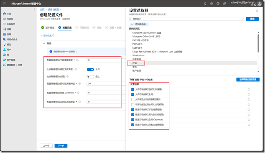
Task: Click info icon for 允许存储感知(全局) toggle row
Action: point(67,77)
